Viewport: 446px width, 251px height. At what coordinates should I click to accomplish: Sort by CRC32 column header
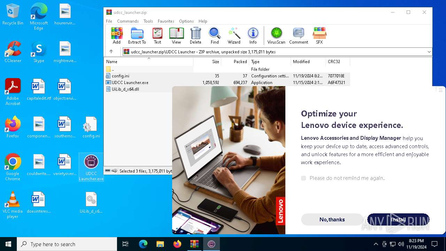[338, 62]
